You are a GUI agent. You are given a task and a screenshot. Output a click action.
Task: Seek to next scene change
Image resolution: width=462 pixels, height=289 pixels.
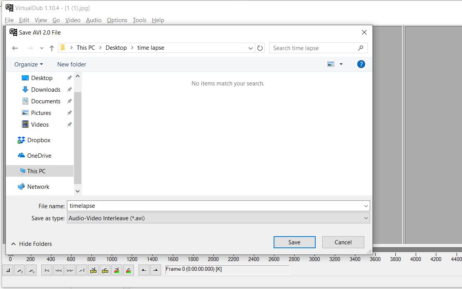point(128,270)
